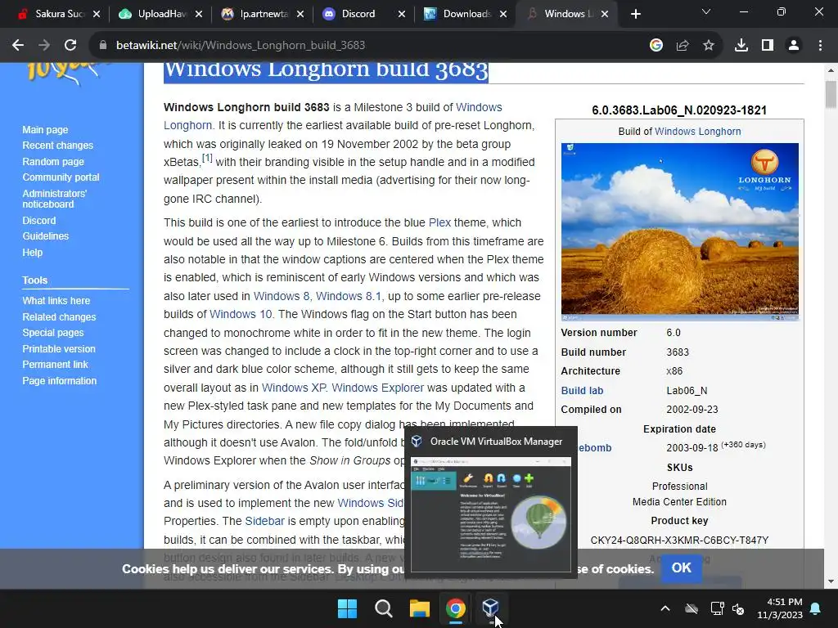Toggle Chrome side panel icon
The width and height of the screenshot is (838, 628).
(x=768, y=46)
